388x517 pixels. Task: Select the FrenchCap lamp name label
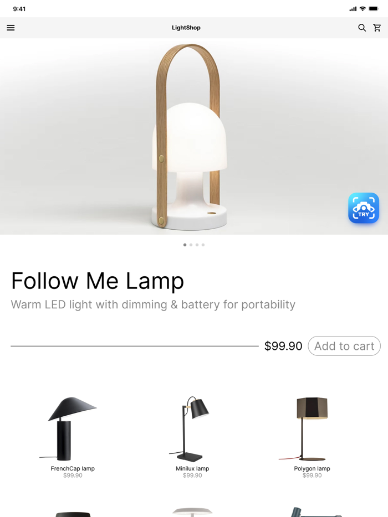[x=73, y=468]
